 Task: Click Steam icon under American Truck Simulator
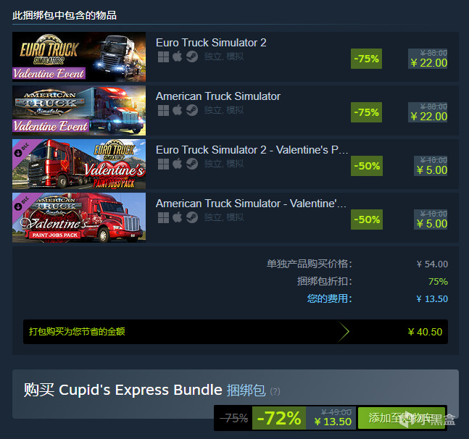coord(192,110)
